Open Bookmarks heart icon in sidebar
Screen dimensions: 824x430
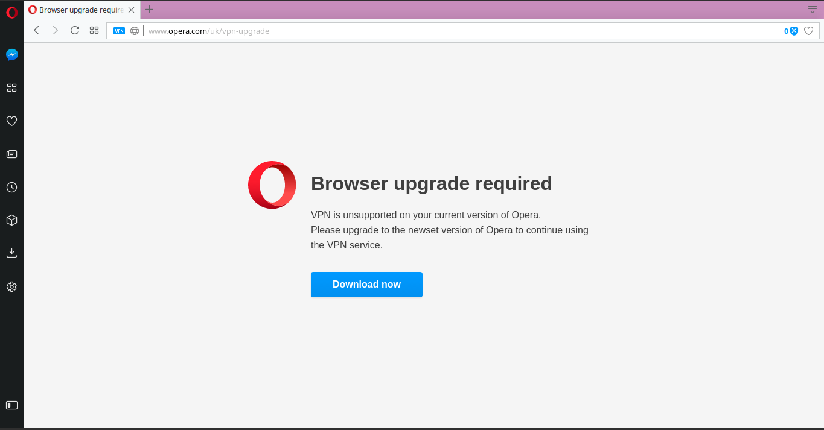tap(11, 121)
